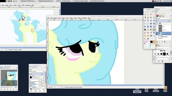The image size is (172, 96).
Task: Select the Crop tool in Toolbox
Action: (148, 23)
